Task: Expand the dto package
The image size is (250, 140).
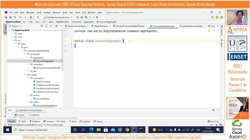Action: coord(28,71)
